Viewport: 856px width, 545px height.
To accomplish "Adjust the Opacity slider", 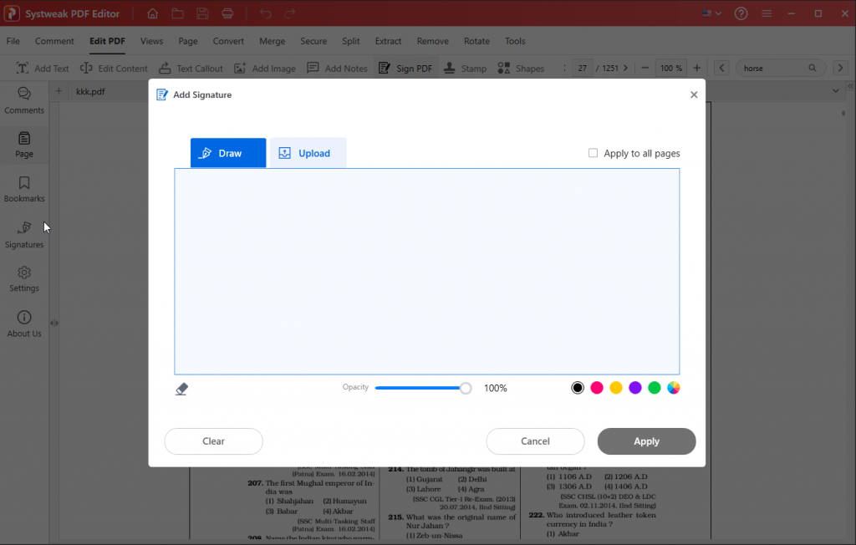I will (465, 388).
